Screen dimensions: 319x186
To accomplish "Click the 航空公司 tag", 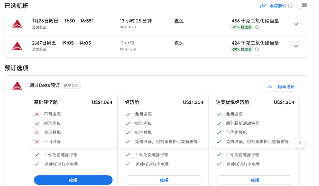I will point(71,86).
